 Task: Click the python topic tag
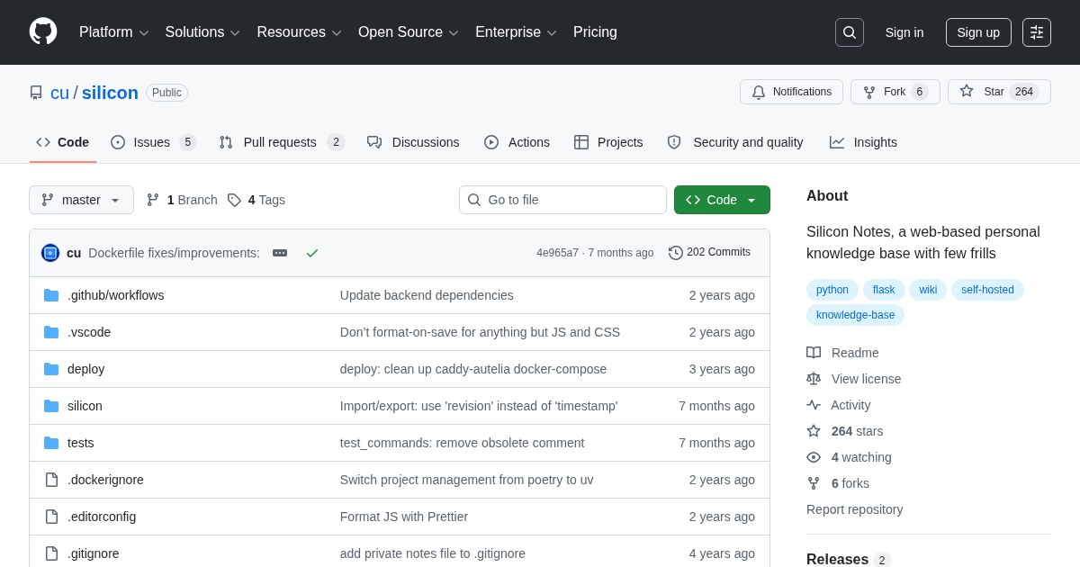coord(832,290)
